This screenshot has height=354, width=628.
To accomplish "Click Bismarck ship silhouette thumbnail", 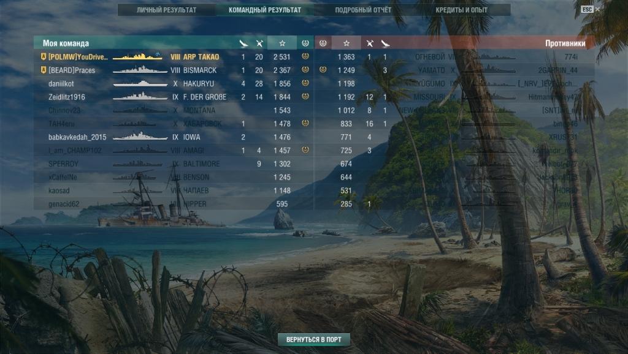I will point(140,70).
